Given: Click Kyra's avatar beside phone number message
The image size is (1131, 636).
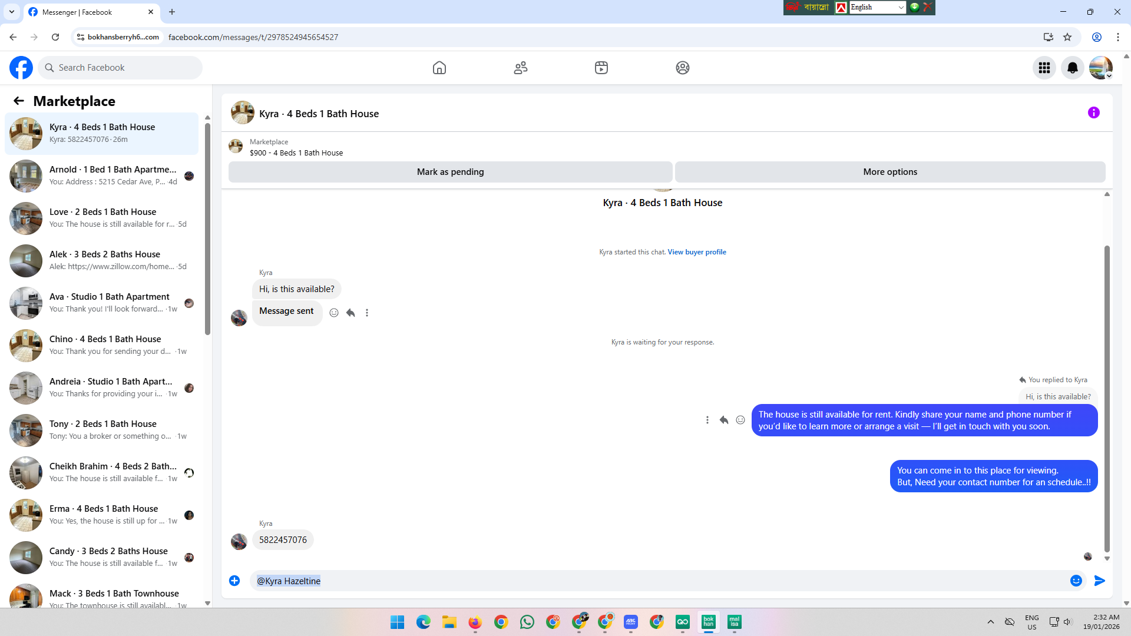Looking at the screenshot, I should (x=239, y=541).
